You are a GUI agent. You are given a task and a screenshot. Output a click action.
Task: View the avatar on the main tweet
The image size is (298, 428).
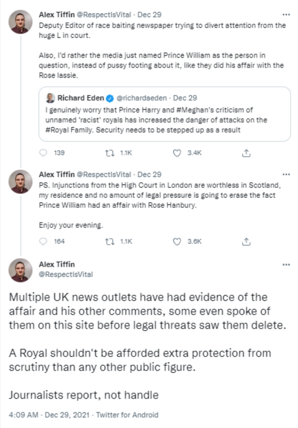pos(20,270)
